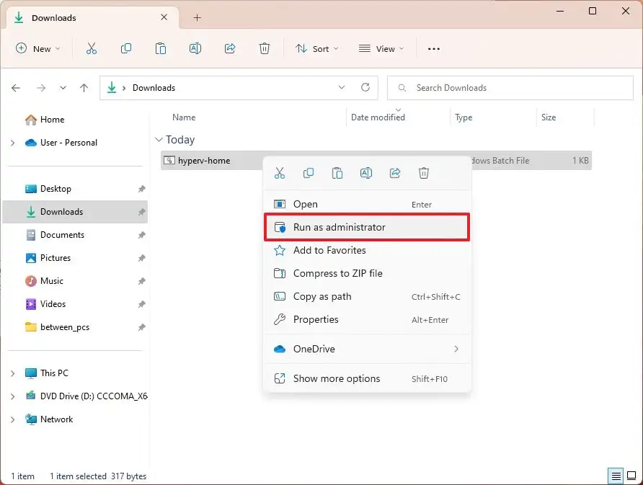Collapse the Today group of files

click(159, 139)
